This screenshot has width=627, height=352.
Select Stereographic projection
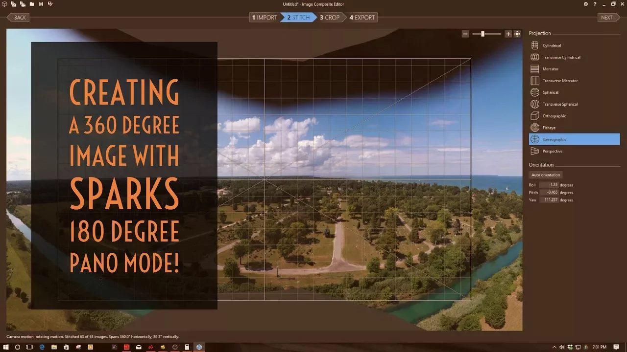(x=574, y=139)
